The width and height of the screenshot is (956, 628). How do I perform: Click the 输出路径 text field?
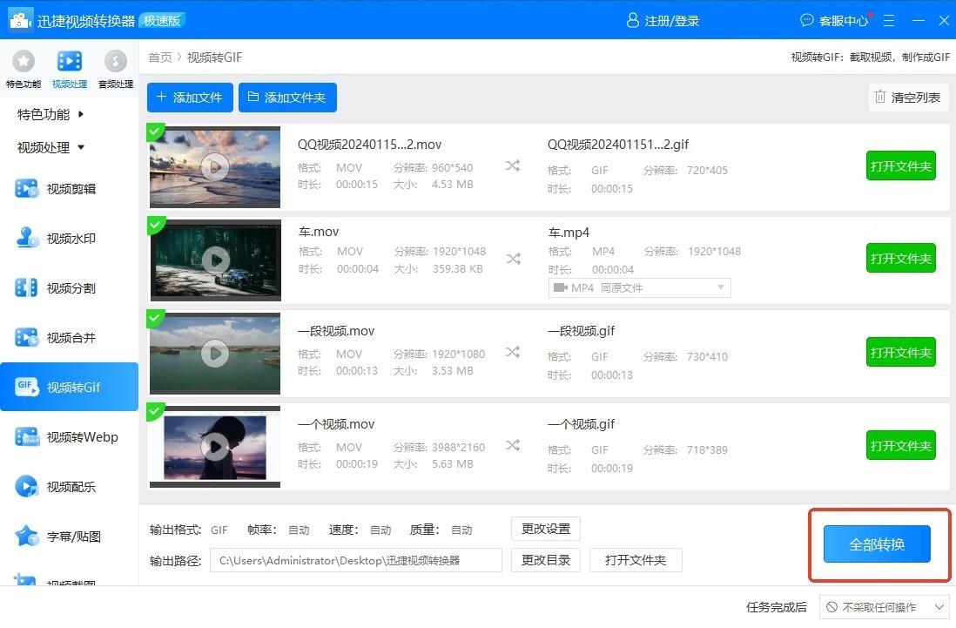(x=355, y=560)
